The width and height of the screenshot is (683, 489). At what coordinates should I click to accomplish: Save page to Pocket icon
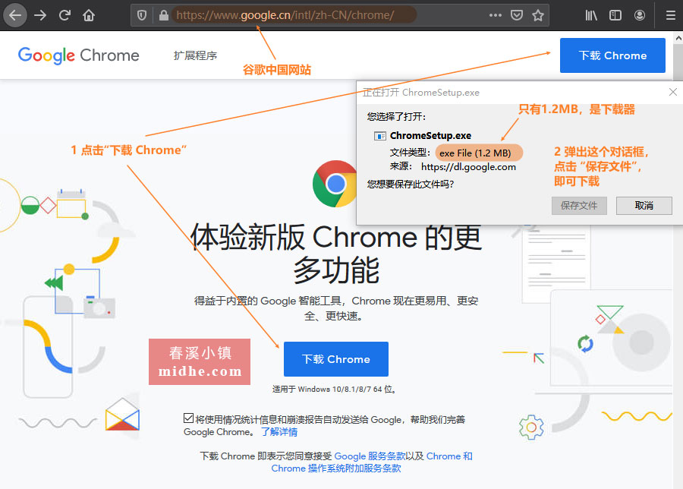[x=517, y=15]
